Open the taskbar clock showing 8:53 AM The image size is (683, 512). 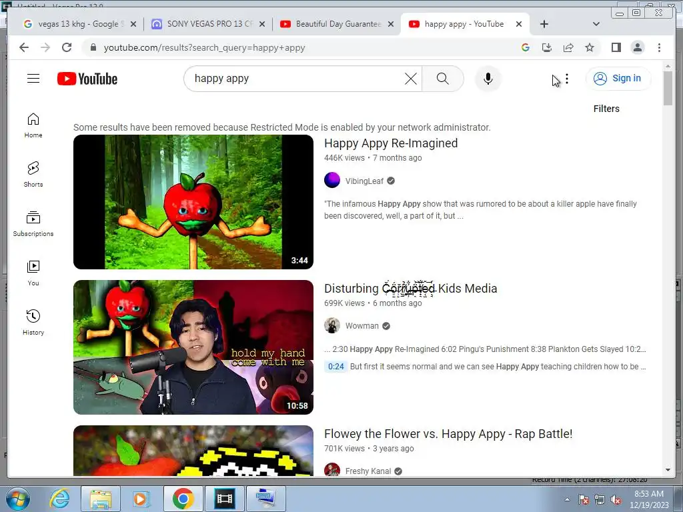648,499
